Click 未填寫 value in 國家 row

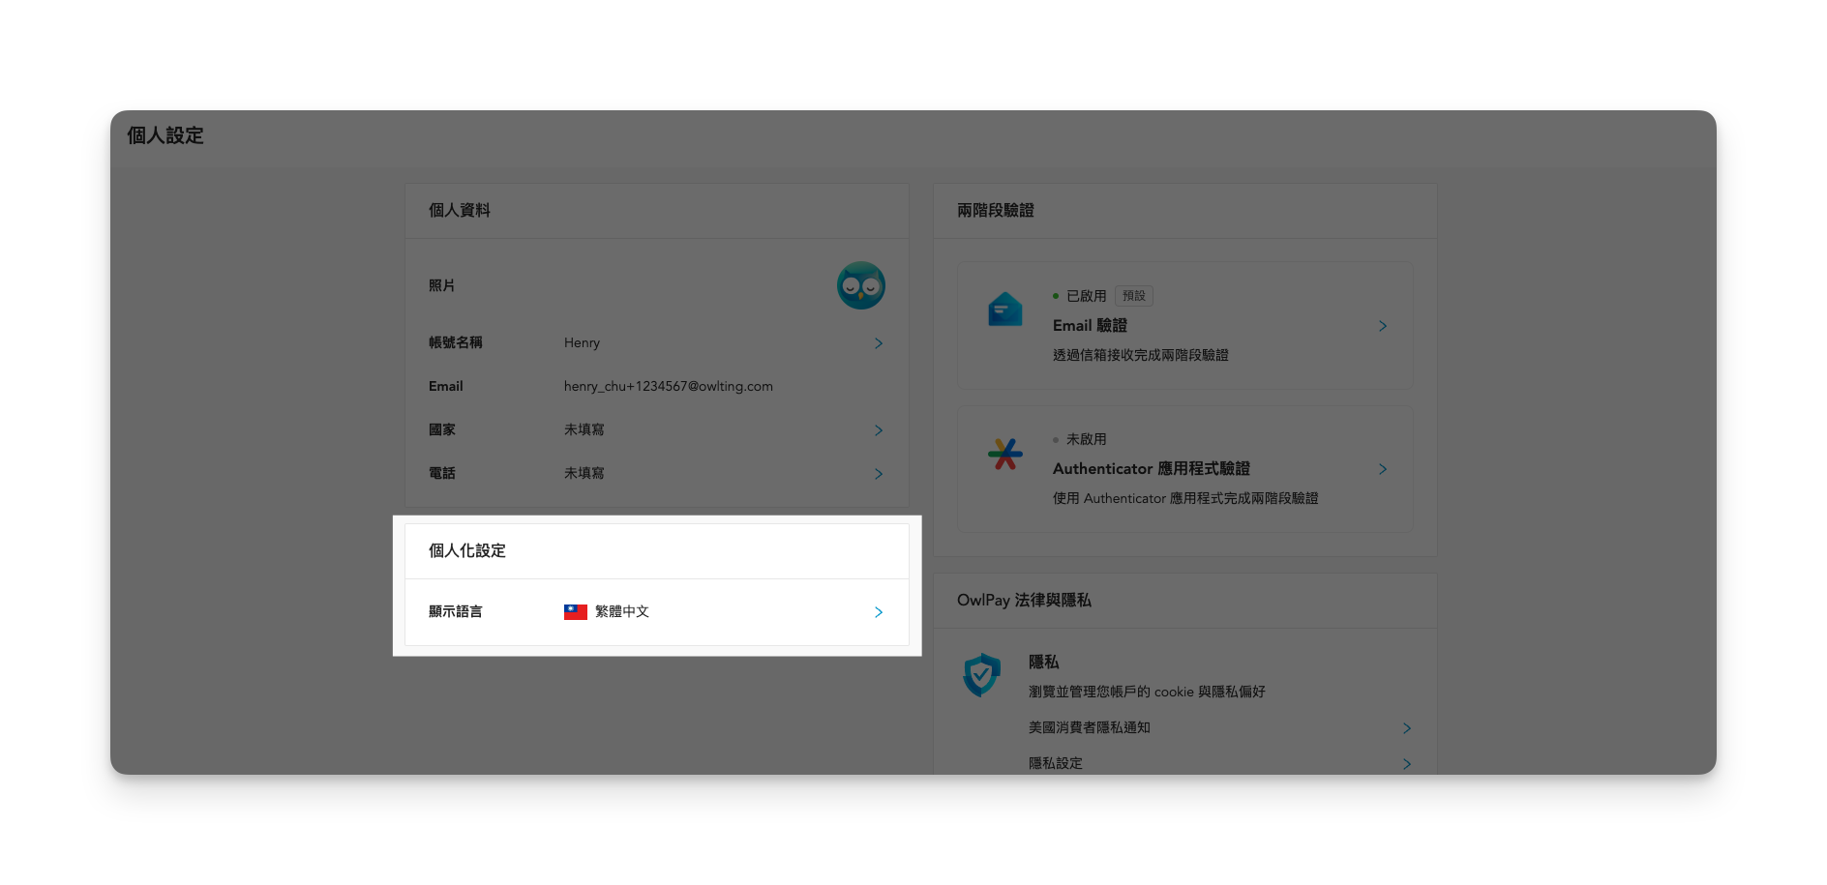tap(584, 429)
